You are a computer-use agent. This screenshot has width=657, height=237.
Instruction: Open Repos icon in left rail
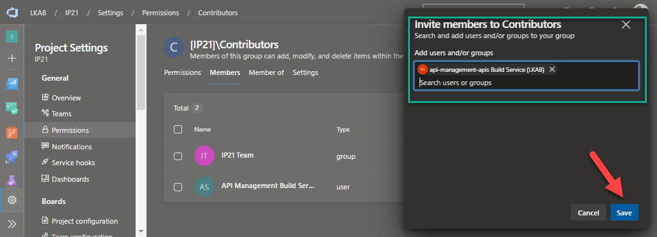point(11,133)
